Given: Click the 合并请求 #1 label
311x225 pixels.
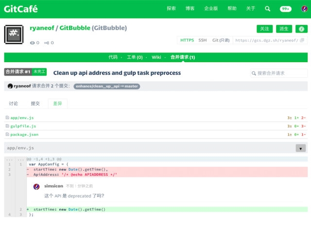Looking at the screenshot, I should (x=18, y=72).
